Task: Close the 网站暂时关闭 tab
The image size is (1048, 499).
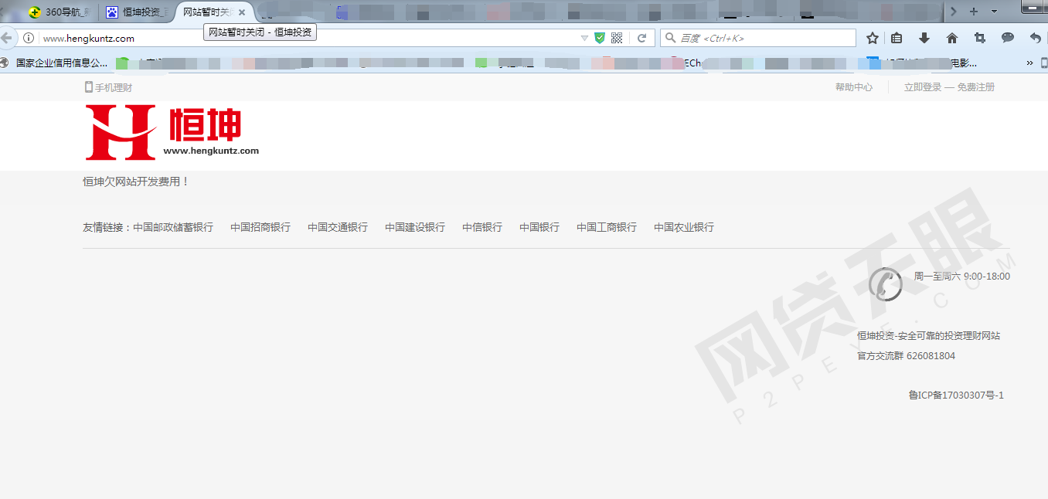Action: point(242,12)
